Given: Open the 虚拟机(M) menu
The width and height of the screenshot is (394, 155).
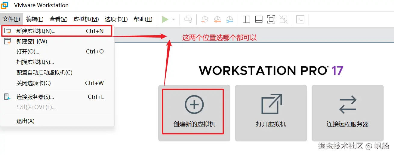Looking at the screenshot, I should (x=86, y=19).
